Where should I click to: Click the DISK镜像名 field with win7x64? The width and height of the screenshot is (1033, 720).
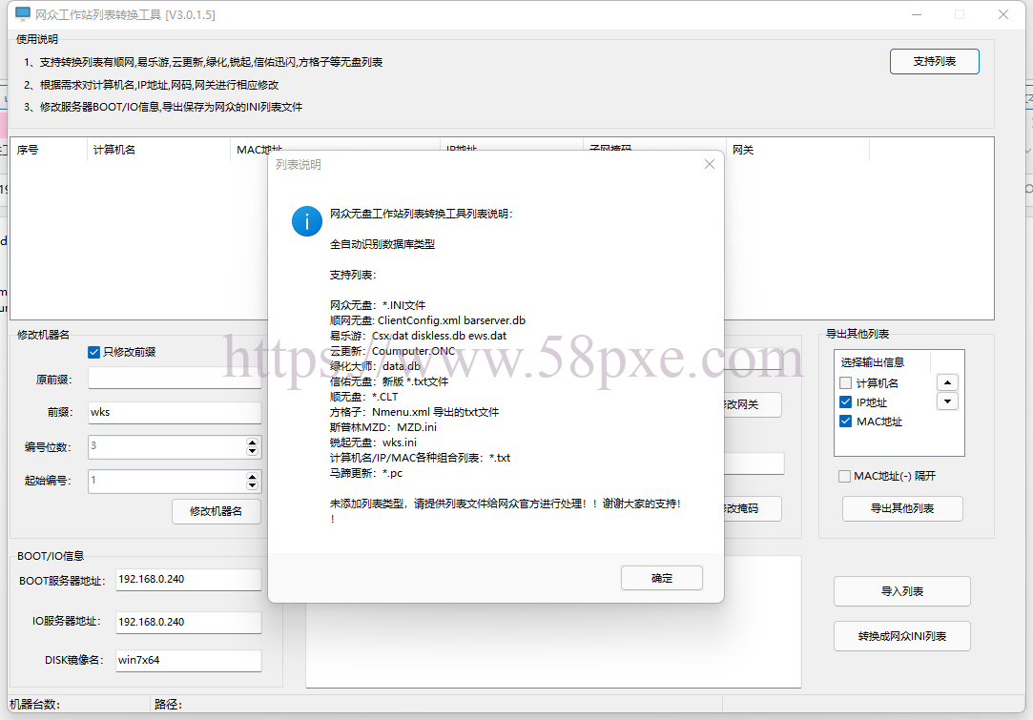coord(189,661)
